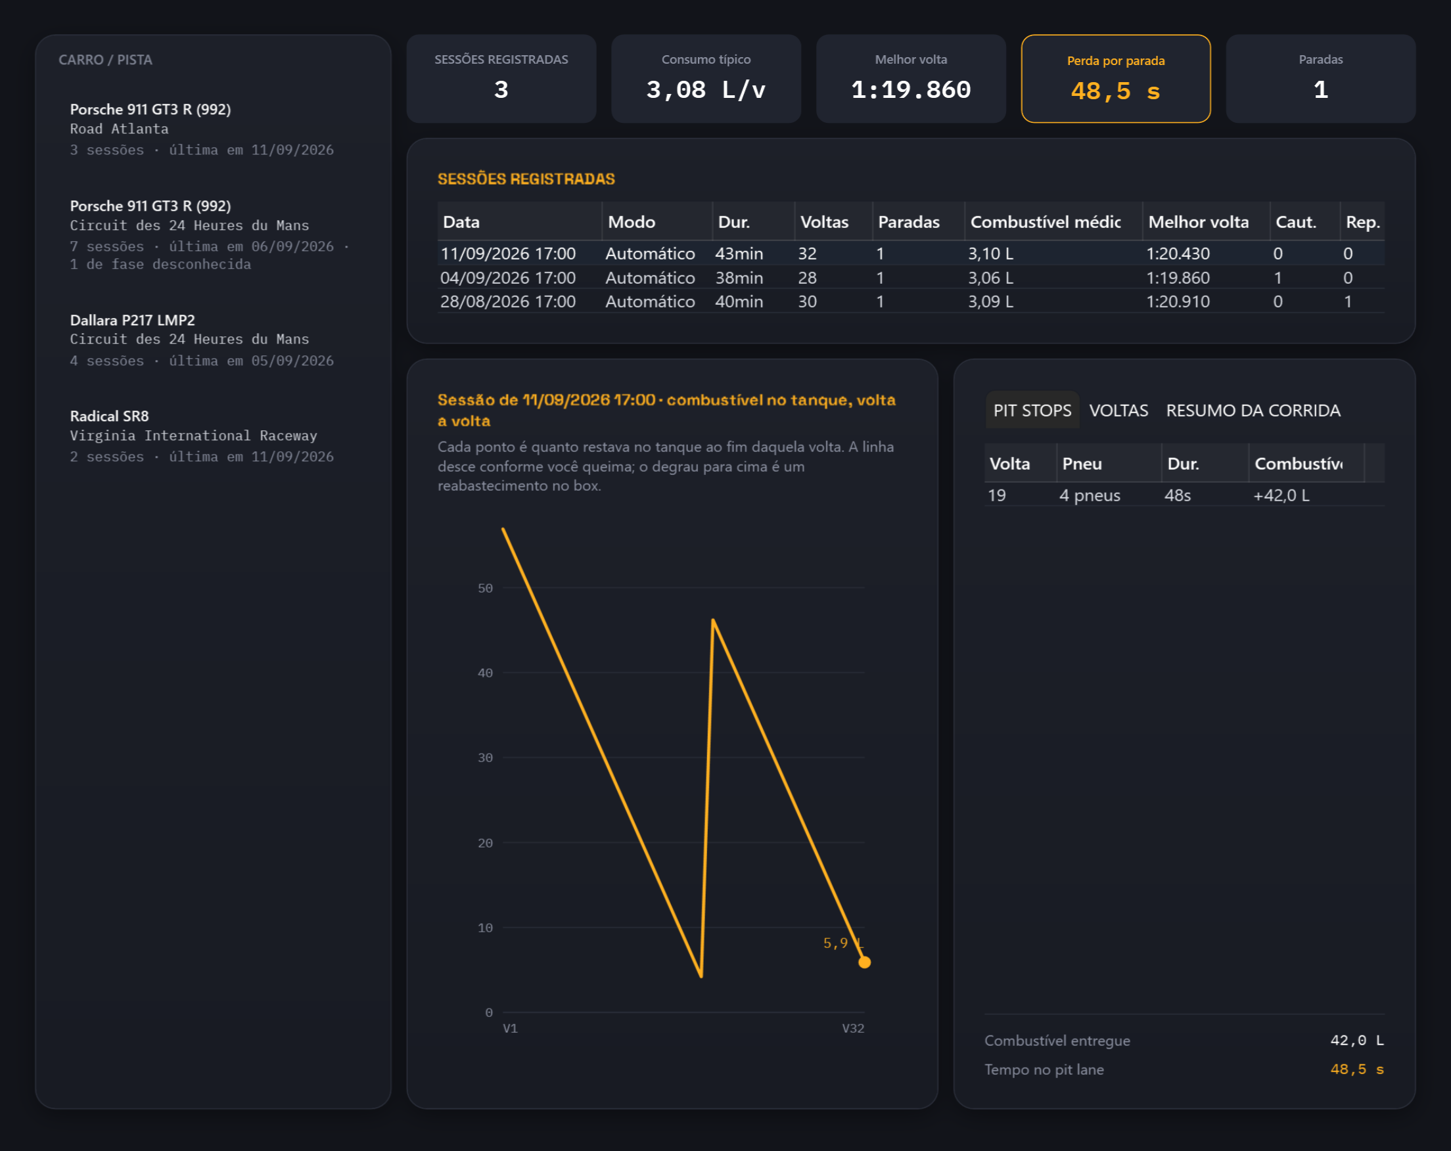
Task: Click best lap value 1:19.860 in sessions table
Action: pos(1178,278)
